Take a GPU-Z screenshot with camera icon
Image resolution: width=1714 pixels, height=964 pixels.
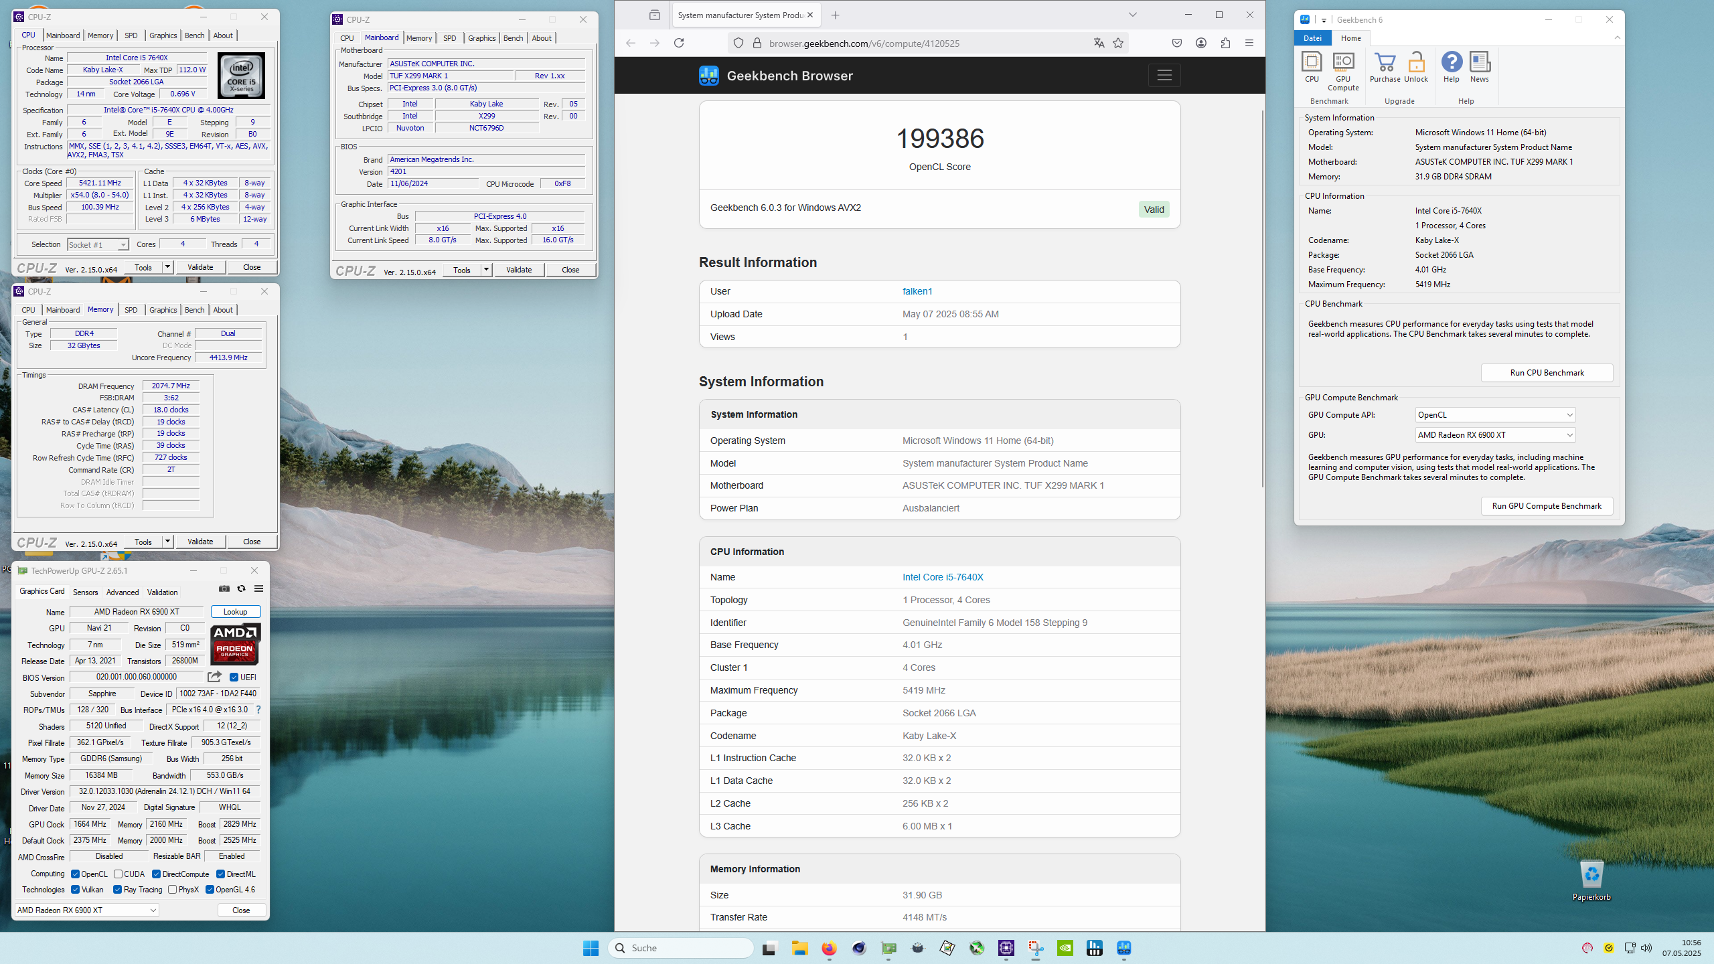coord(224,588)
